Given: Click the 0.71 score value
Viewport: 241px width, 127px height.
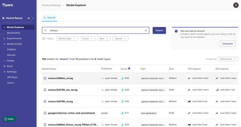Looking at the screenshot, I should tap(127, 113).
